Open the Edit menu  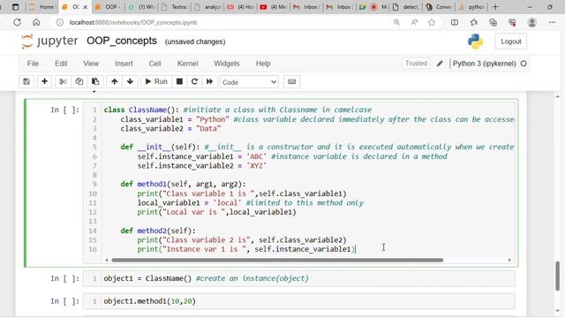point(61,64)
